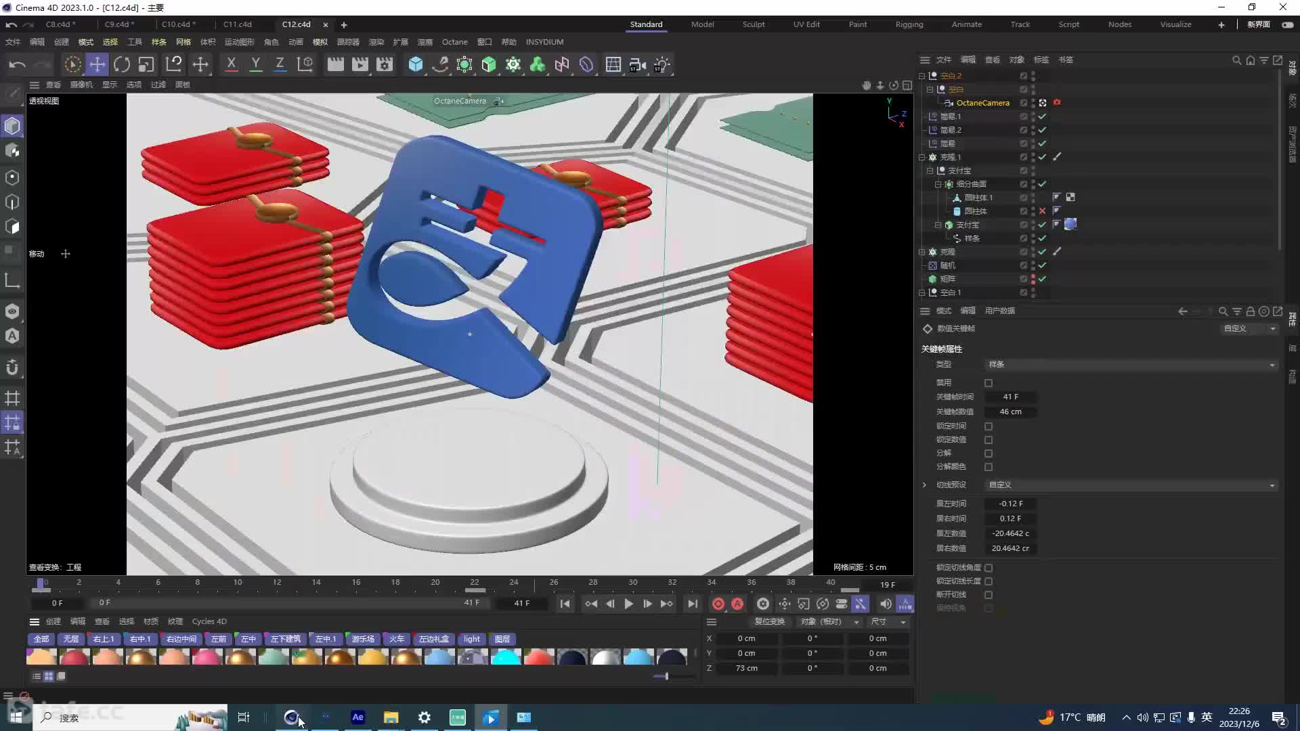The width and height of the screenshot is (1300, 731).
Task: Open the 尺寸 dropdown in coordinates
Action: [888, 622]
